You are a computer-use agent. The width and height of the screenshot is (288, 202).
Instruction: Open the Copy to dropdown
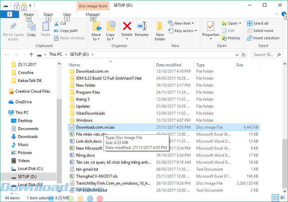point(110,37)
